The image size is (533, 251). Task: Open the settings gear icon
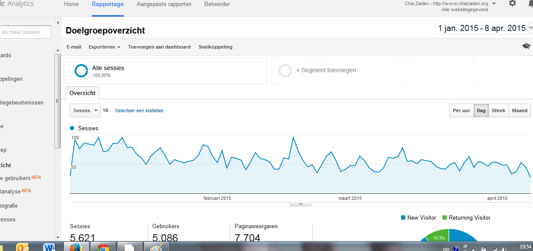tap(512, 3)
